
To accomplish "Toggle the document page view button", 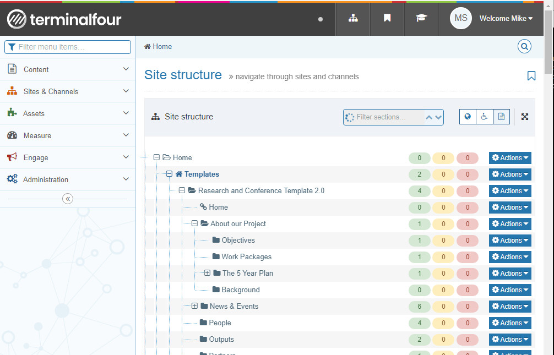I will (x=501, y=117).
